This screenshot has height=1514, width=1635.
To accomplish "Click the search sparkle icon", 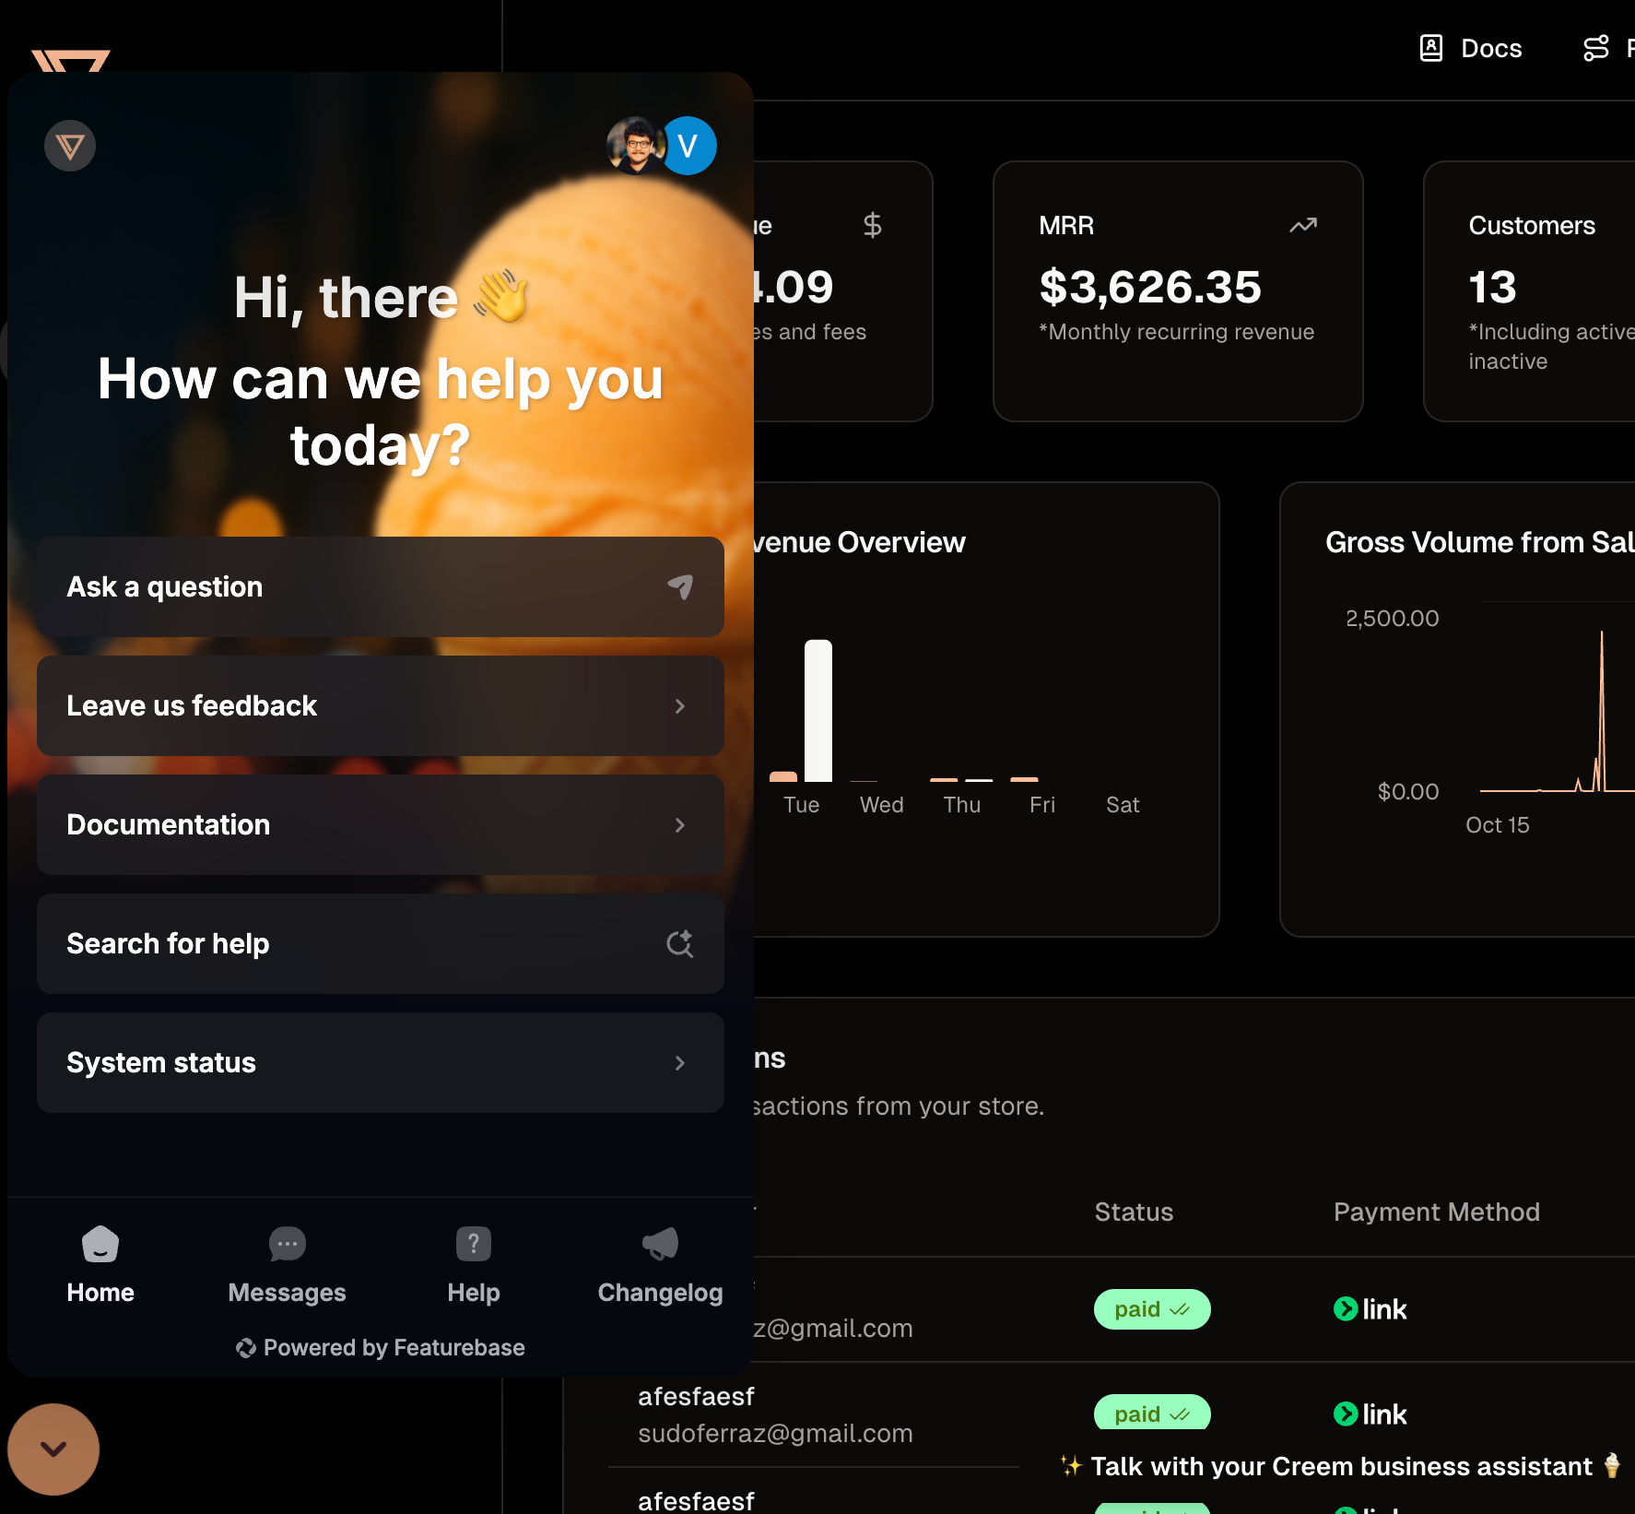I will click(680, 943).
